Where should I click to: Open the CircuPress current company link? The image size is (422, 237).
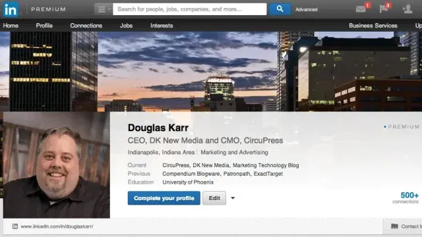(x=176, y=165)
